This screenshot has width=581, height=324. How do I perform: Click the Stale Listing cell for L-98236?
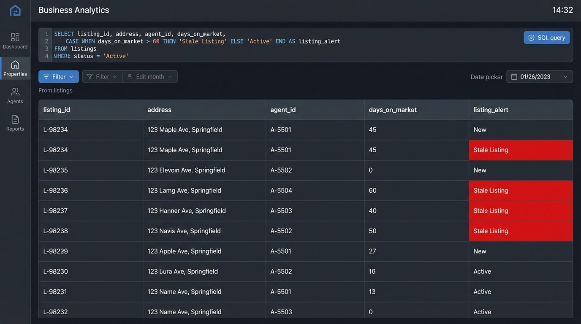(491, 190)
